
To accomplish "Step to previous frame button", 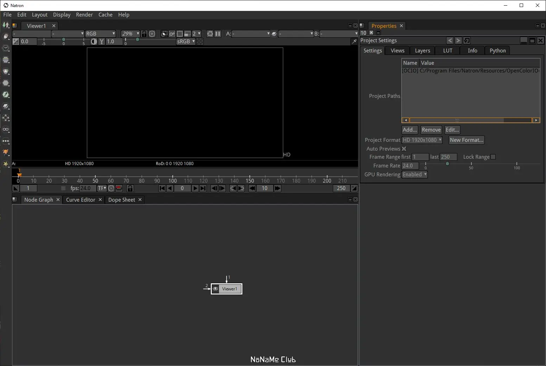I will (214, 188).
